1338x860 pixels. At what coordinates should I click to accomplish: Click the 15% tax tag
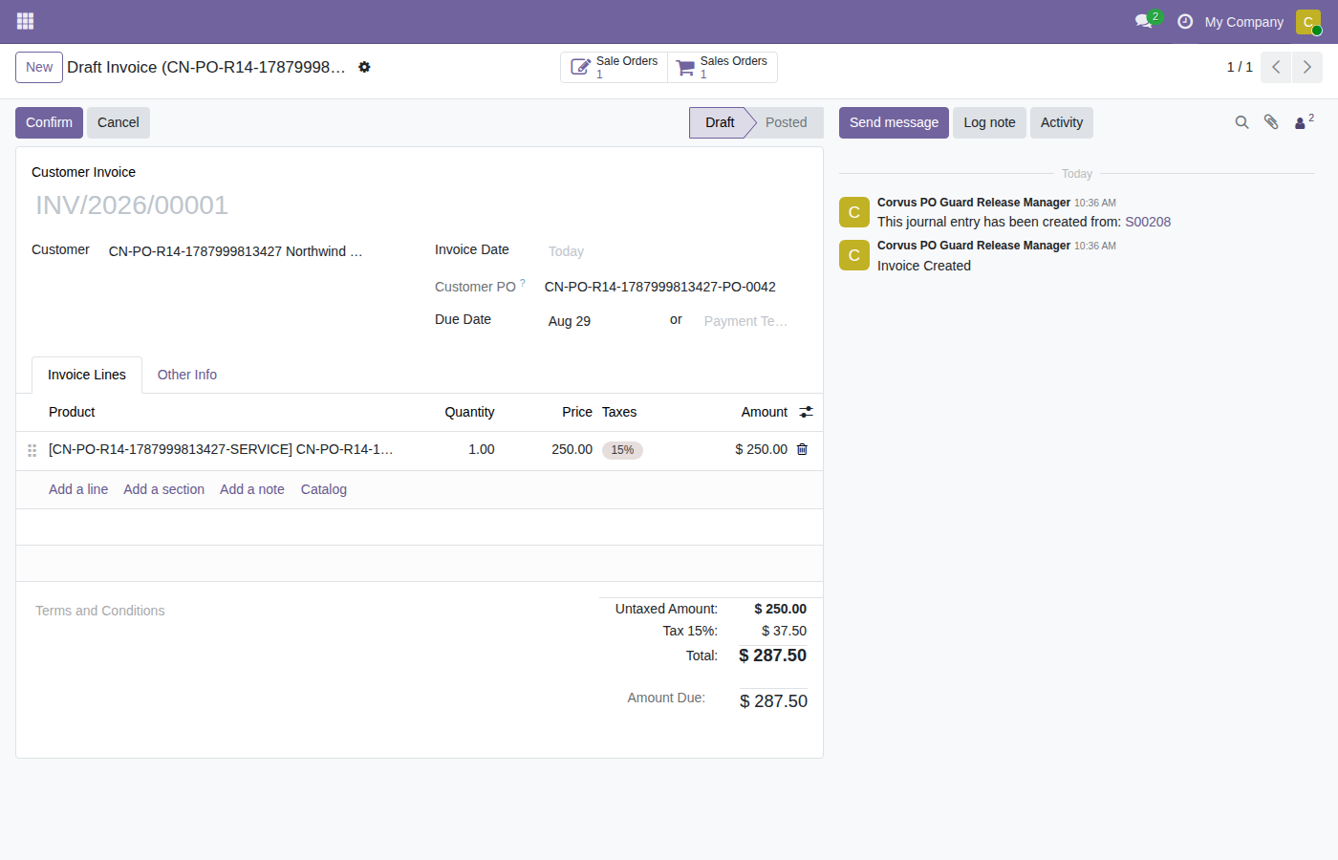click(622, 450)
